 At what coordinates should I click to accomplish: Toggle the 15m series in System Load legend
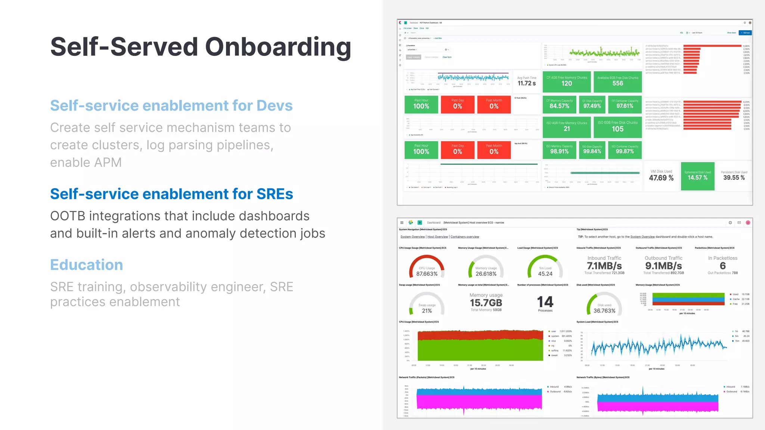pyautogui.click(x=737, y=341)
